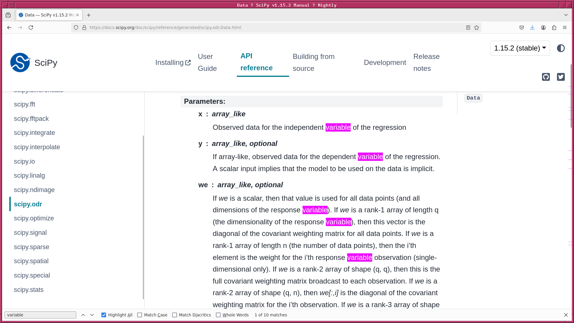Viewport: 574px width, 323px height.
Task: Enable the Match Case checkbox
Action: point(140,315)
